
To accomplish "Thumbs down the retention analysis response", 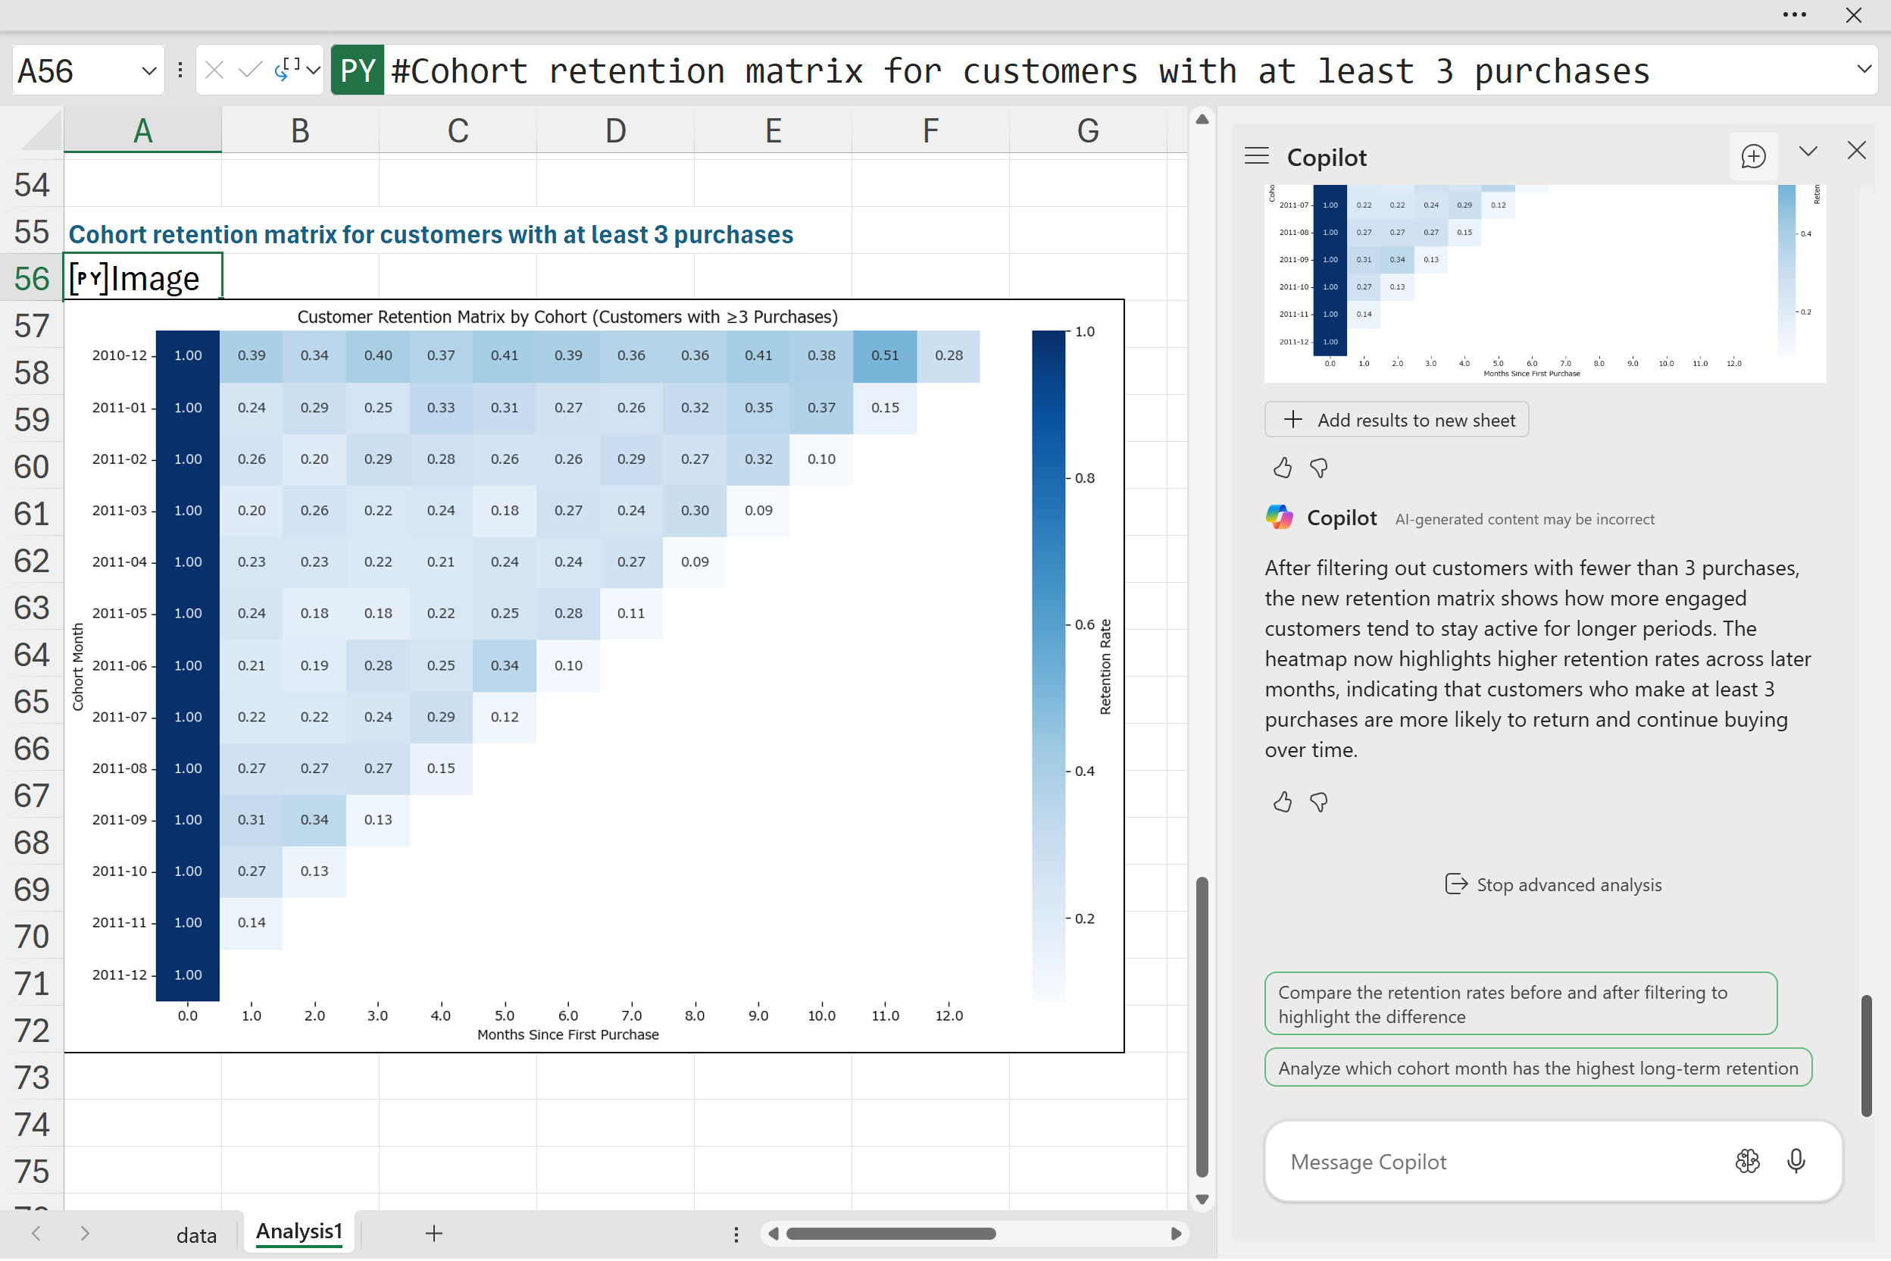I will [x=1318, y=802].
